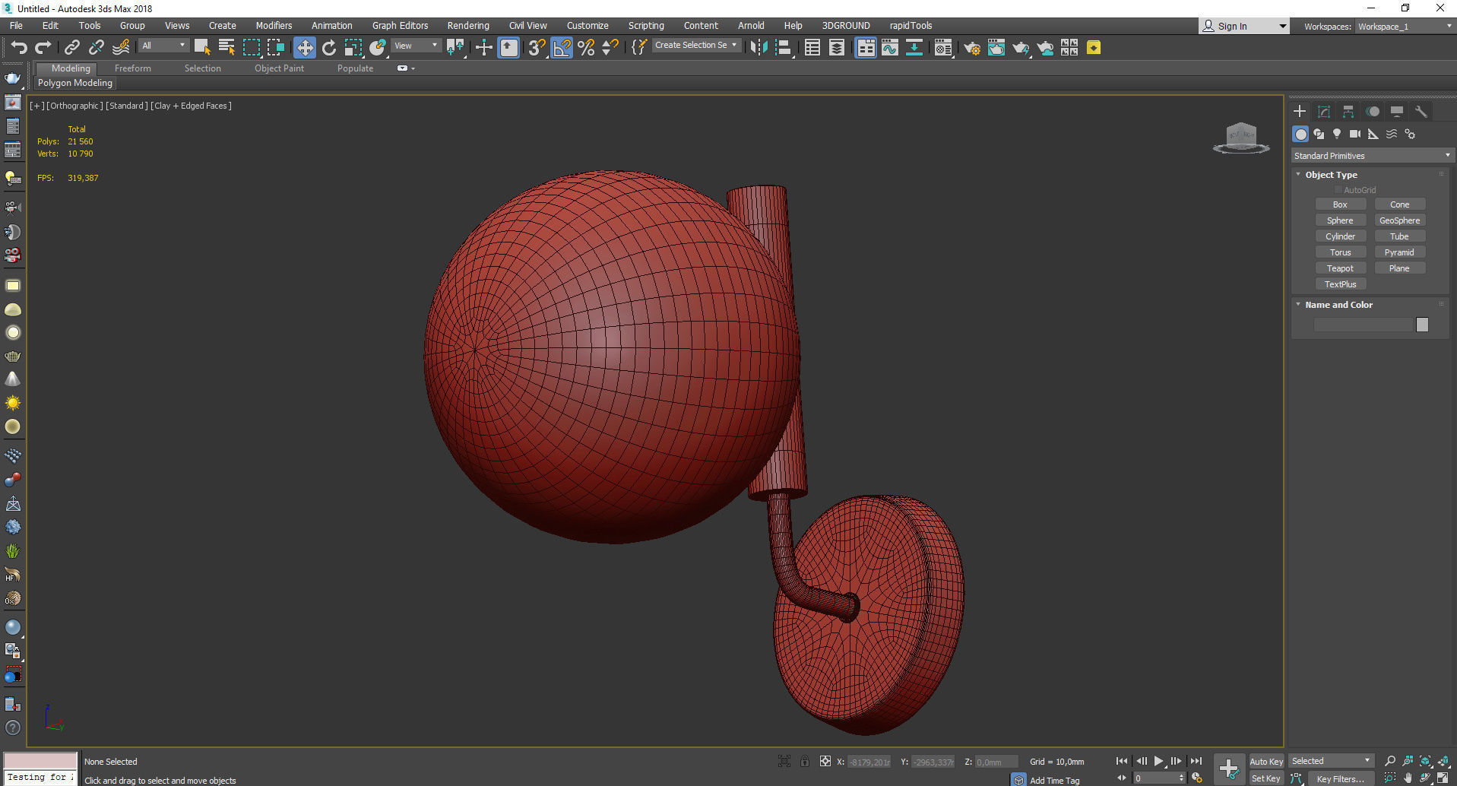
Task: Open the Workspaces dropdown
Action: tap(1405, 27)
